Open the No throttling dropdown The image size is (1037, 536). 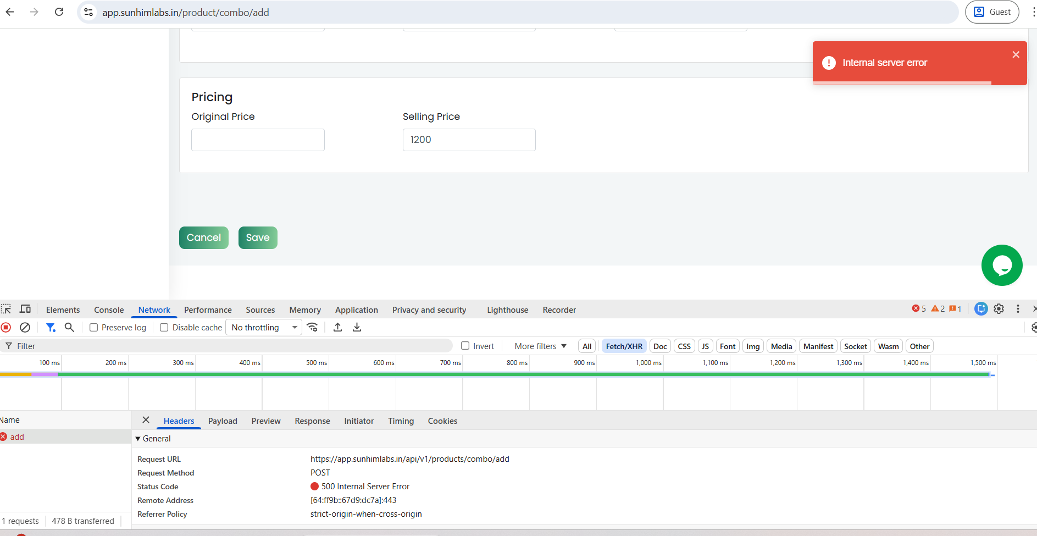click(264, 328)
